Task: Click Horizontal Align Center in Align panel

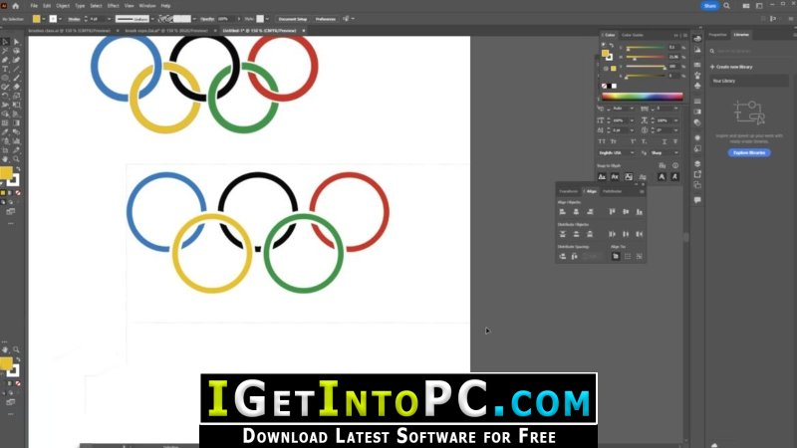Action: (x=577, y=212)
